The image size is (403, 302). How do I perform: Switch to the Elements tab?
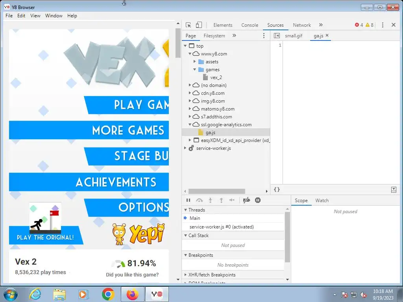click(223, 25)
